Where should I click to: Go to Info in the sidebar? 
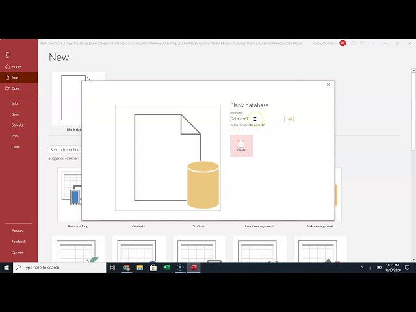click(x=19, y=103)
